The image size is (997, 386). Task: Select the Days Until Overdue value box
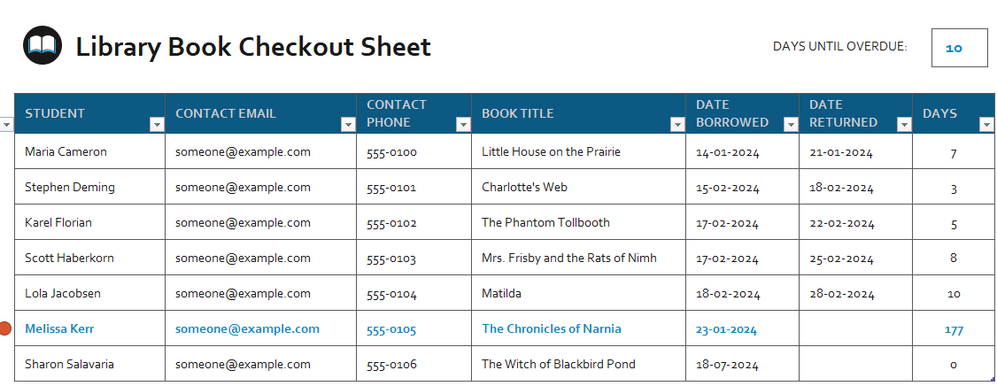959,48
